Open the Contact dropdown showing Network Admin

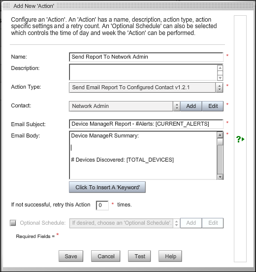125,106
